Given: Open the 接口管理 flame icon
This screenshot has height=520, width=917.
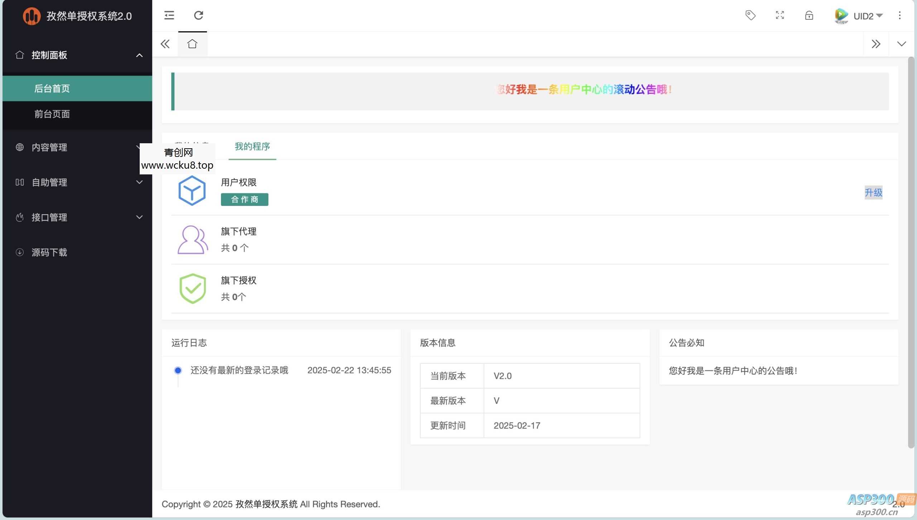Looking at the screenshot, I should coord(20,217).
